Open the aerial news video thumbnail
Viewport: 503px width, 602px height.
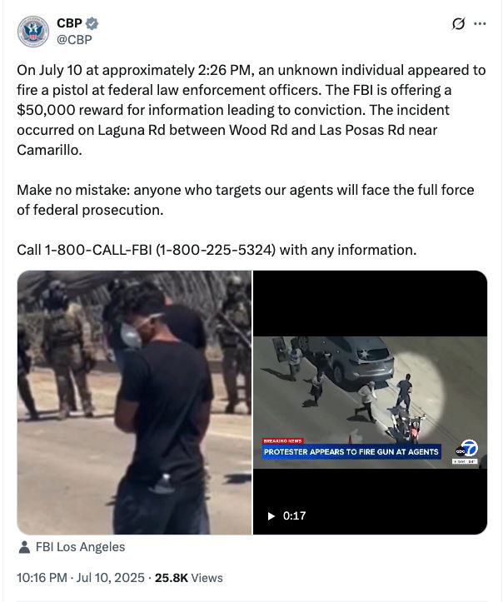coord(370,402)
